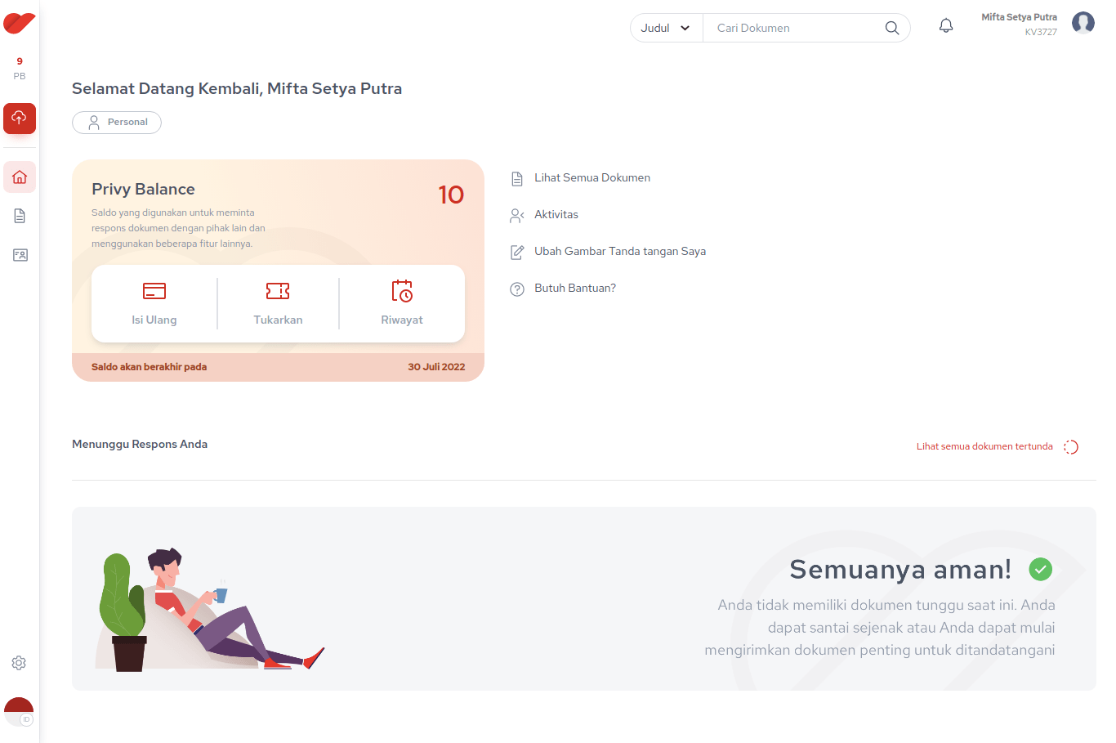Expand the Judul search filter dropdown
Screen dimensions: 1116x743
tap(666, 28)
